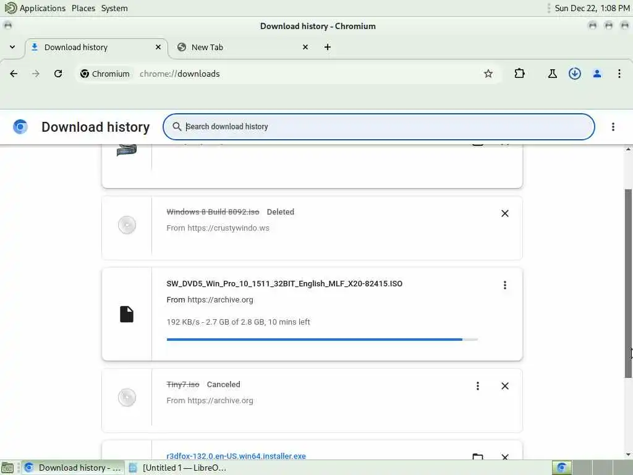The width and height of the screenshot is (633, 475).
Task: Expand the tab search dropdown
Action: [12, 47]
